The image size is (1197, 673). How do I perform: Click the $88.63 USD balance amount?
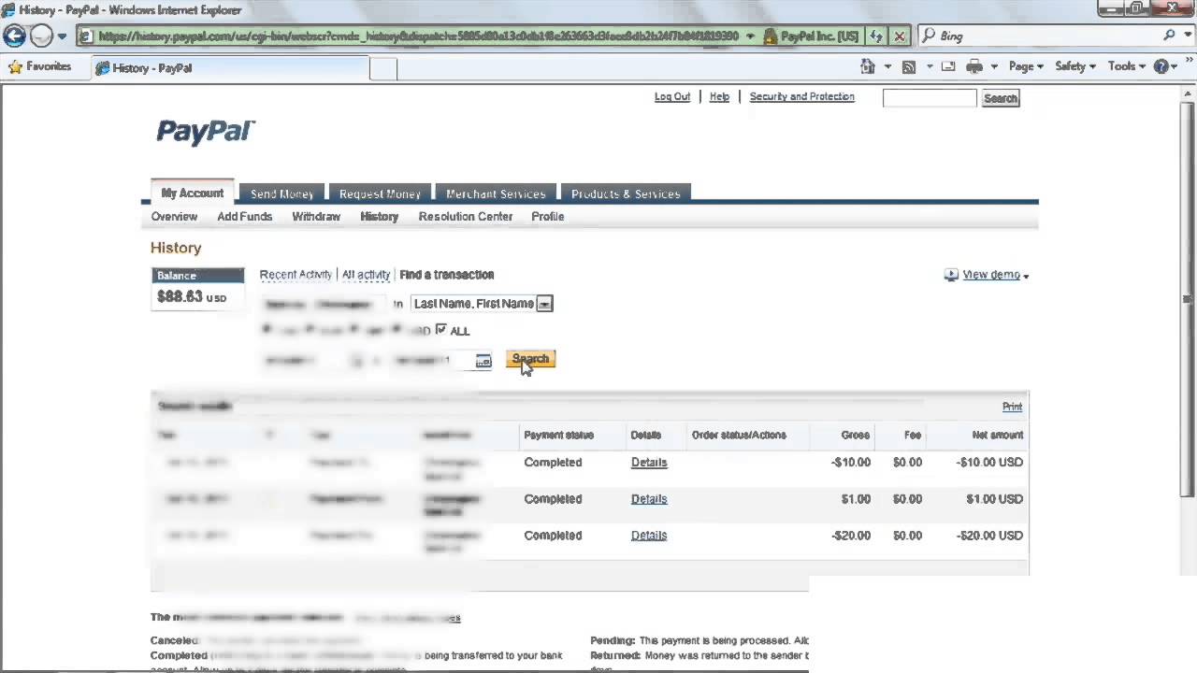point(192,297)
